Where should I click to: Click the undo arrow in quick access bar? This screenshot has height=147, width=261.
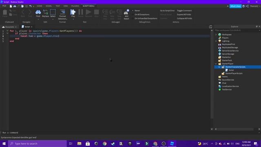point(31,6)
